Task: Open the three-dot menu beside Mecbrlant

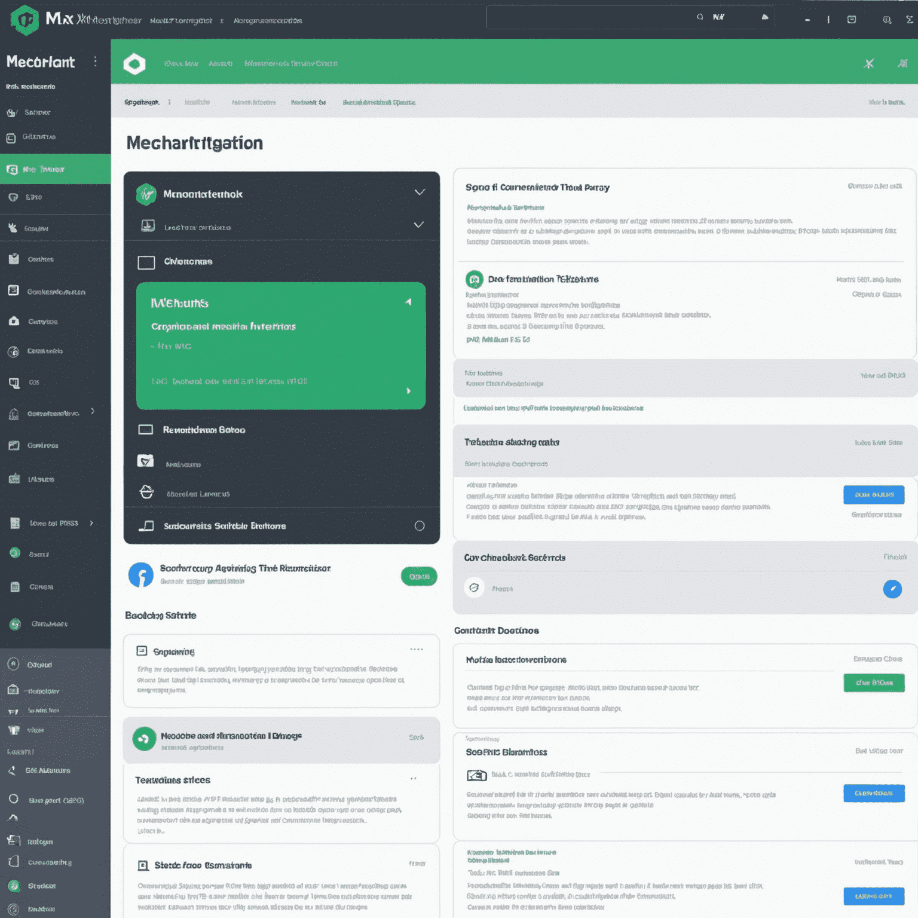Action: [95, 62]
